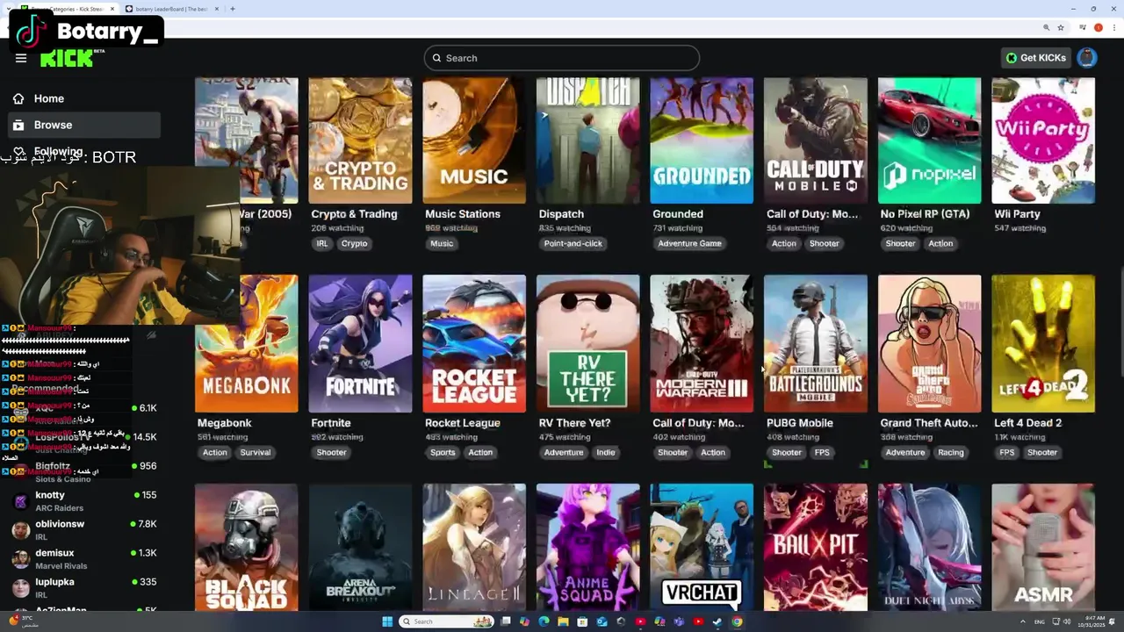Click the Music Stations title link
The image size is (1124, 632).
(463, 214)
